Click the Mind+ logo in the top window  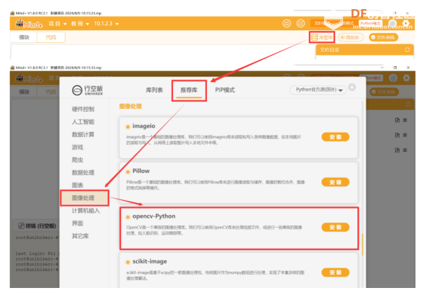click(x=29, y=24)
